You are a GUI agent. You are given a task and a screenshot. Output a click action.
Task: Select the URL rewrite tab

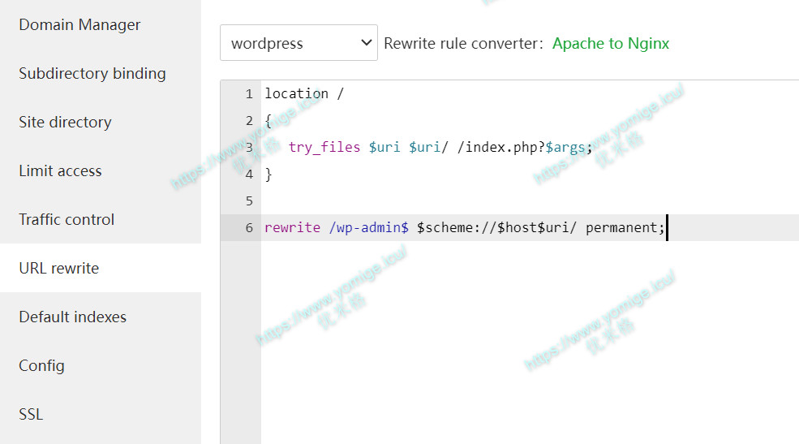tap(58, 269)
